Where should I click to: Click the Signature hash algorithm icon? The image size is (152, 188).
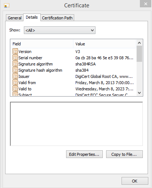(x=15, y=70)
